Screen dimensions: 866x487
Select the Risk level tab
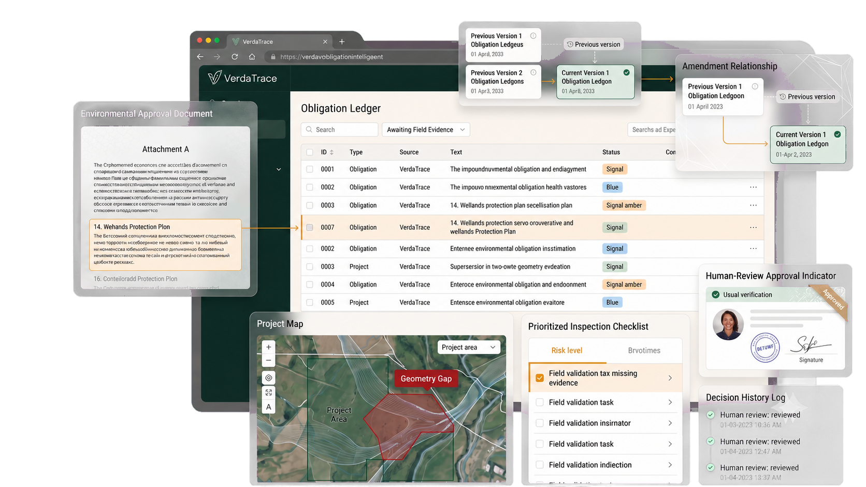[567, 350]
